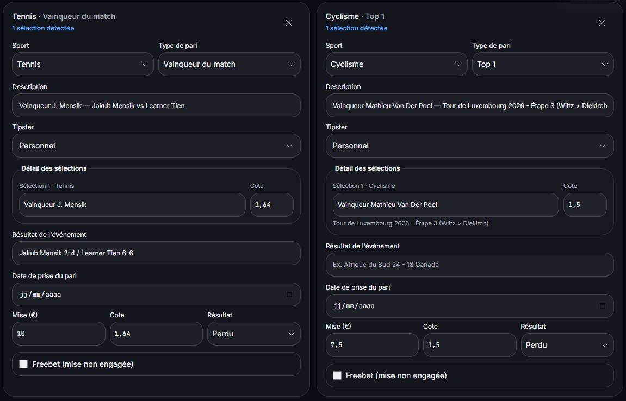Edit Sélection 1 field Vainqueur J. Mensik

(x=132, y=205)
